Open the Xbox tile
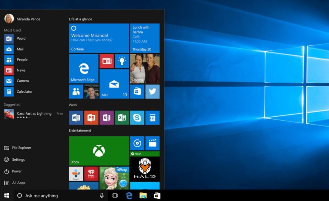This screenshot has width=329, height=201. coord(99,151)
